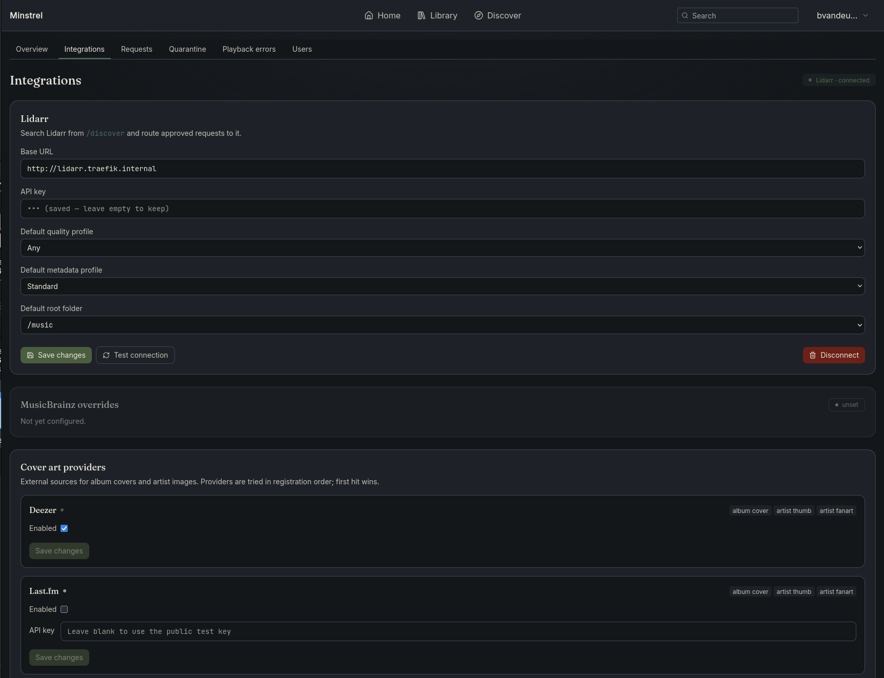Click the Lidarr connected status badge

coord(839,80)
